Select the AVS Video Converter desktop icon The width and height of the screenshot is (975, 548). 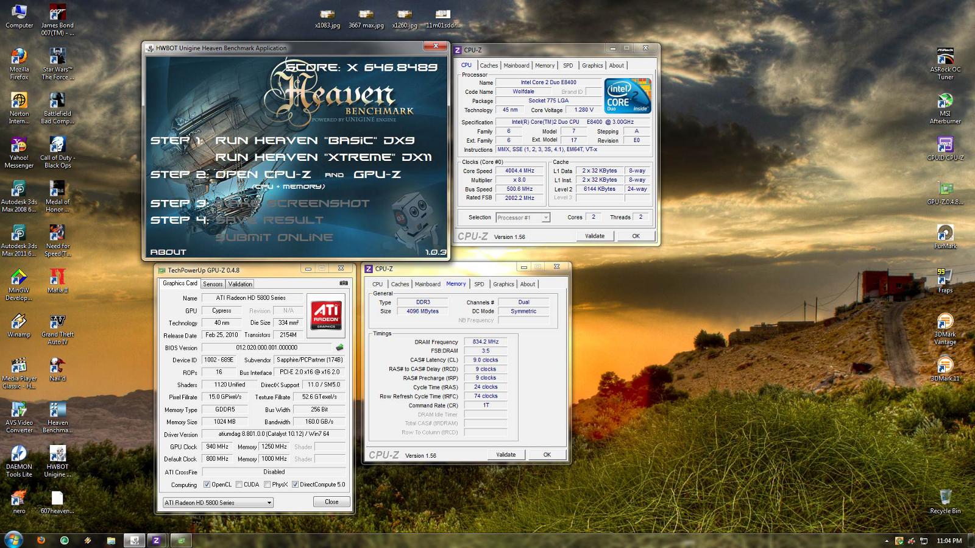pos(19,417)
